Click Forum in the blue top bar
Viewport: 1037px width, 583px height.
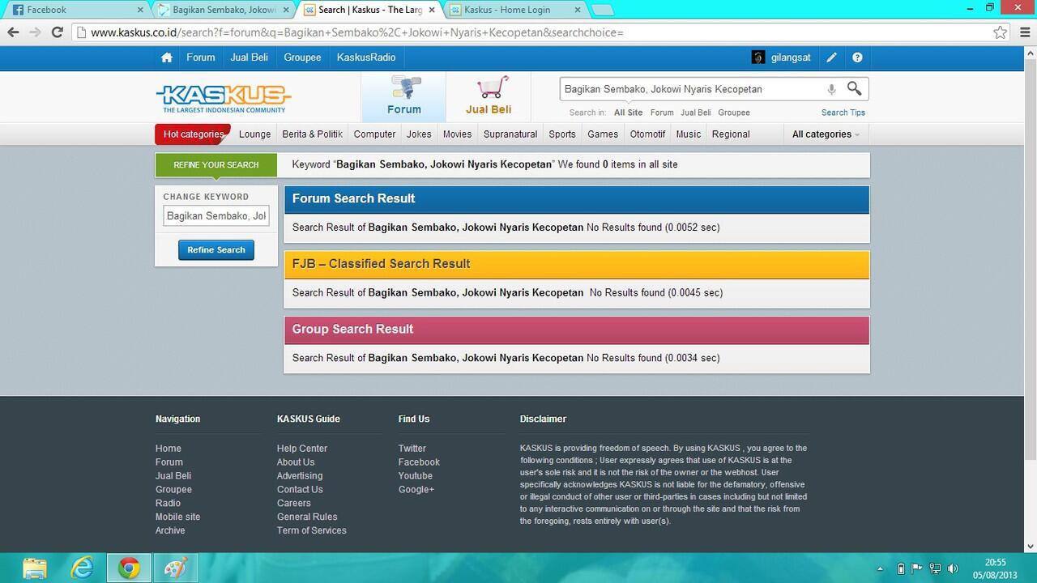(201, 57)
